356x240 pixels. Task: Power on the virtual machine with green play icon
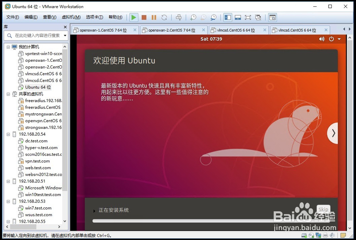coord(134,17)
